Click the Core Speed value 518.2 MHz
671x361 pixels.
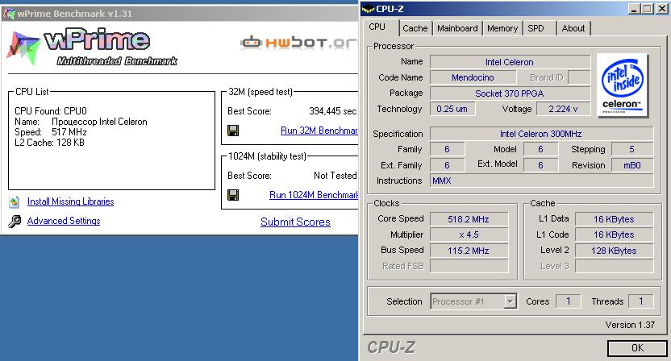tap(469, 219)
